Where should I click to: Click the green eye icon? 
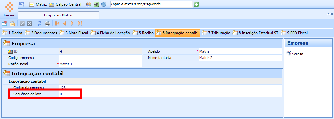point(96,4)
